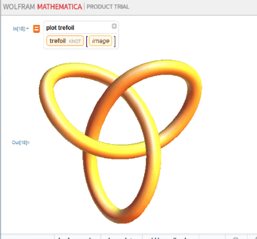Screen dimensions: 257x239
Task: Expand the interpretation with the plus icon
Action: (114, 26)
